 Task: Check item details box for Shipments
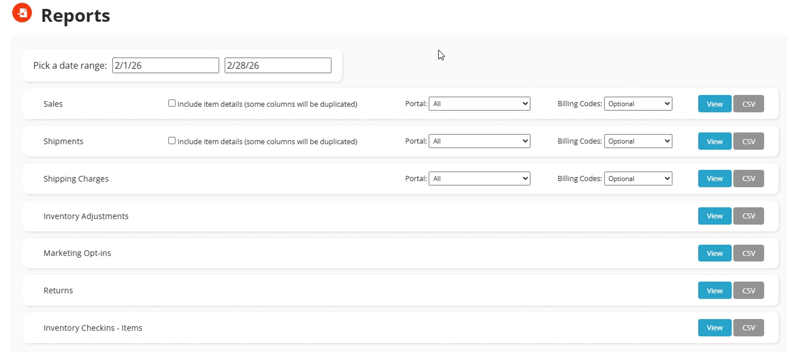pyautogui.click(x=172, y=141)
